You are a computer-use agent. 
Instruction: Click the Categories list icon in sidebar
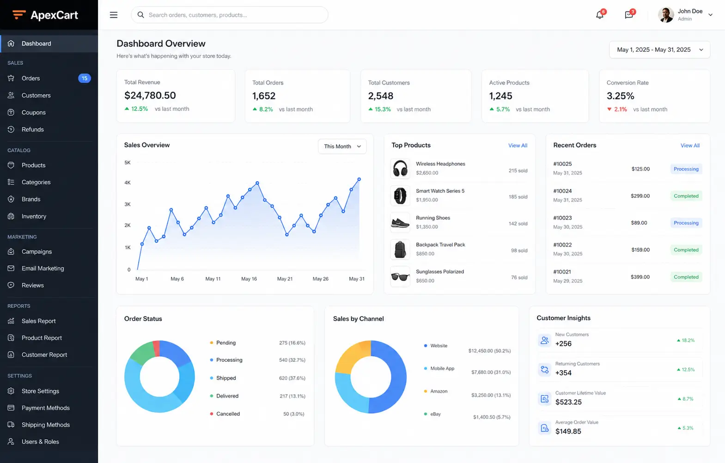[x=11, y=182]
